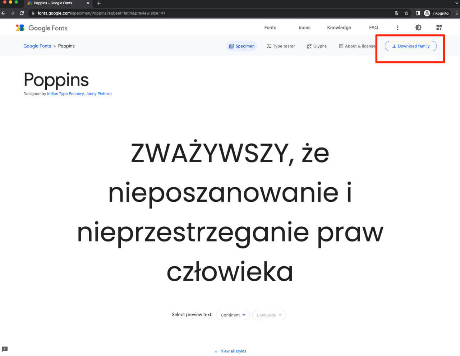
Task: Open the Knowledge navigation item
Action: point(339,27)
